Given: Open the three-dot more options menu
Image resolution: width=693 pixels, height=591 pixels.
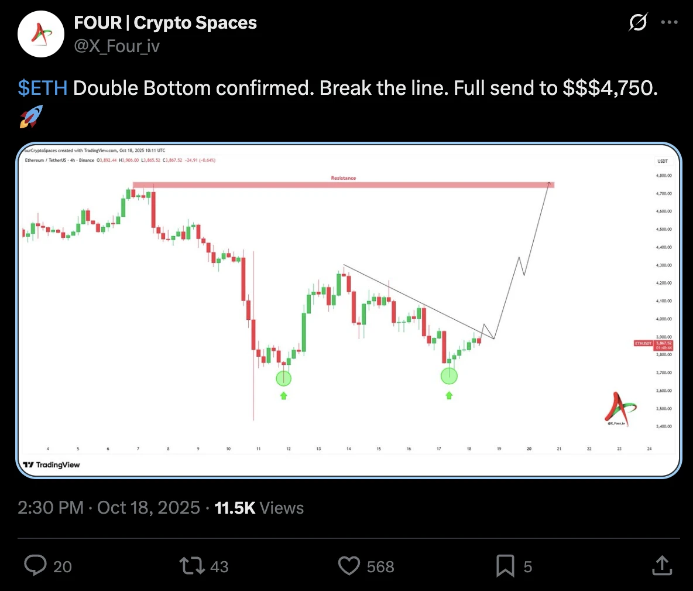Looking at the screenshot, I should tap(669, 23).
